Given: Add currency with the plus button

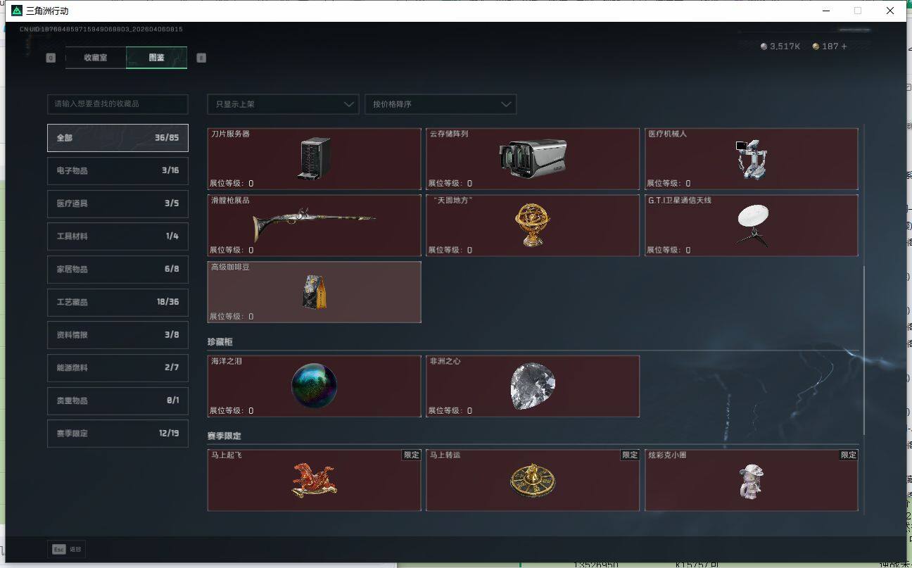Looking at the screenshot, I should [x=844, y=46].
